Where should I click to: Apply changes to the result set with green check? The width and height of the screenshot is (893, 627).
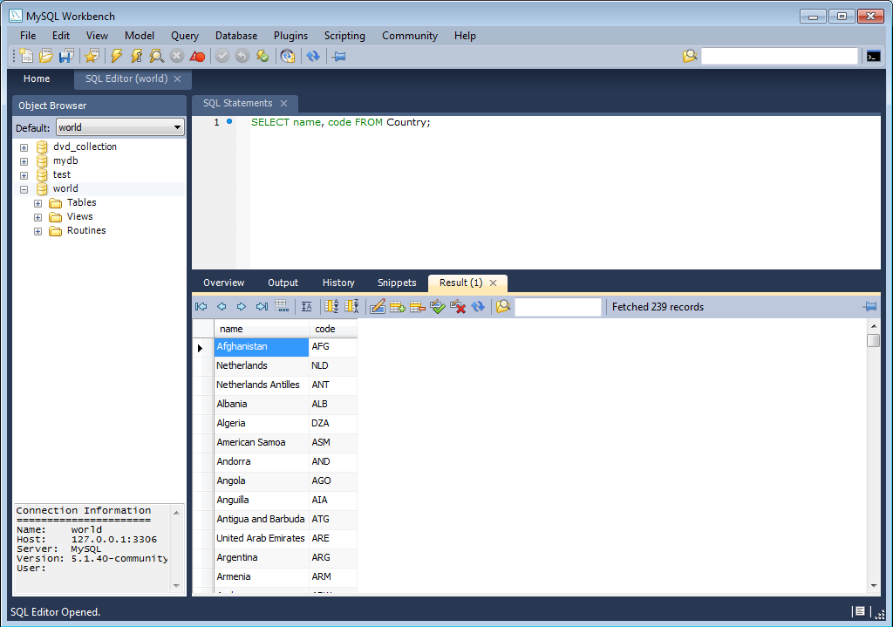click(x=437, y=306)
